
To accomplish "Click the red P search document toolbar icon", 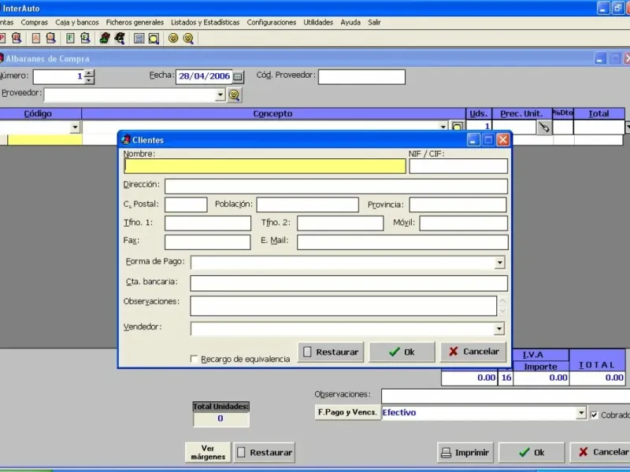I will point(17,38).
